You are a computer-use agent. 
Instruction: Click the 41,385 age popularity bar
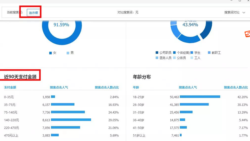click(x=194, y=104)
